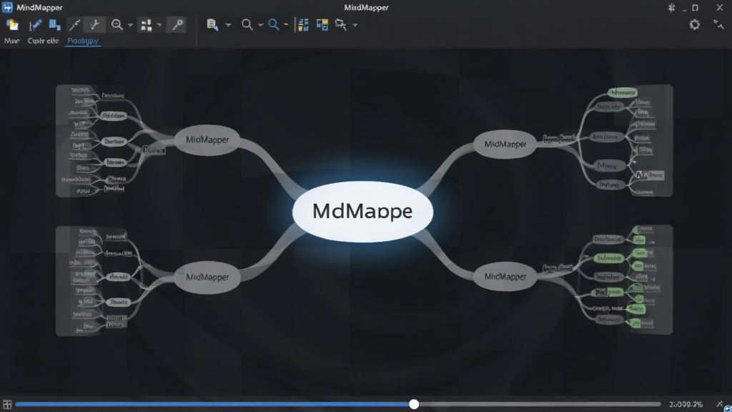Switch to the blue underlined active ribbon tab

pyautogui.click(x=83, y=41)
